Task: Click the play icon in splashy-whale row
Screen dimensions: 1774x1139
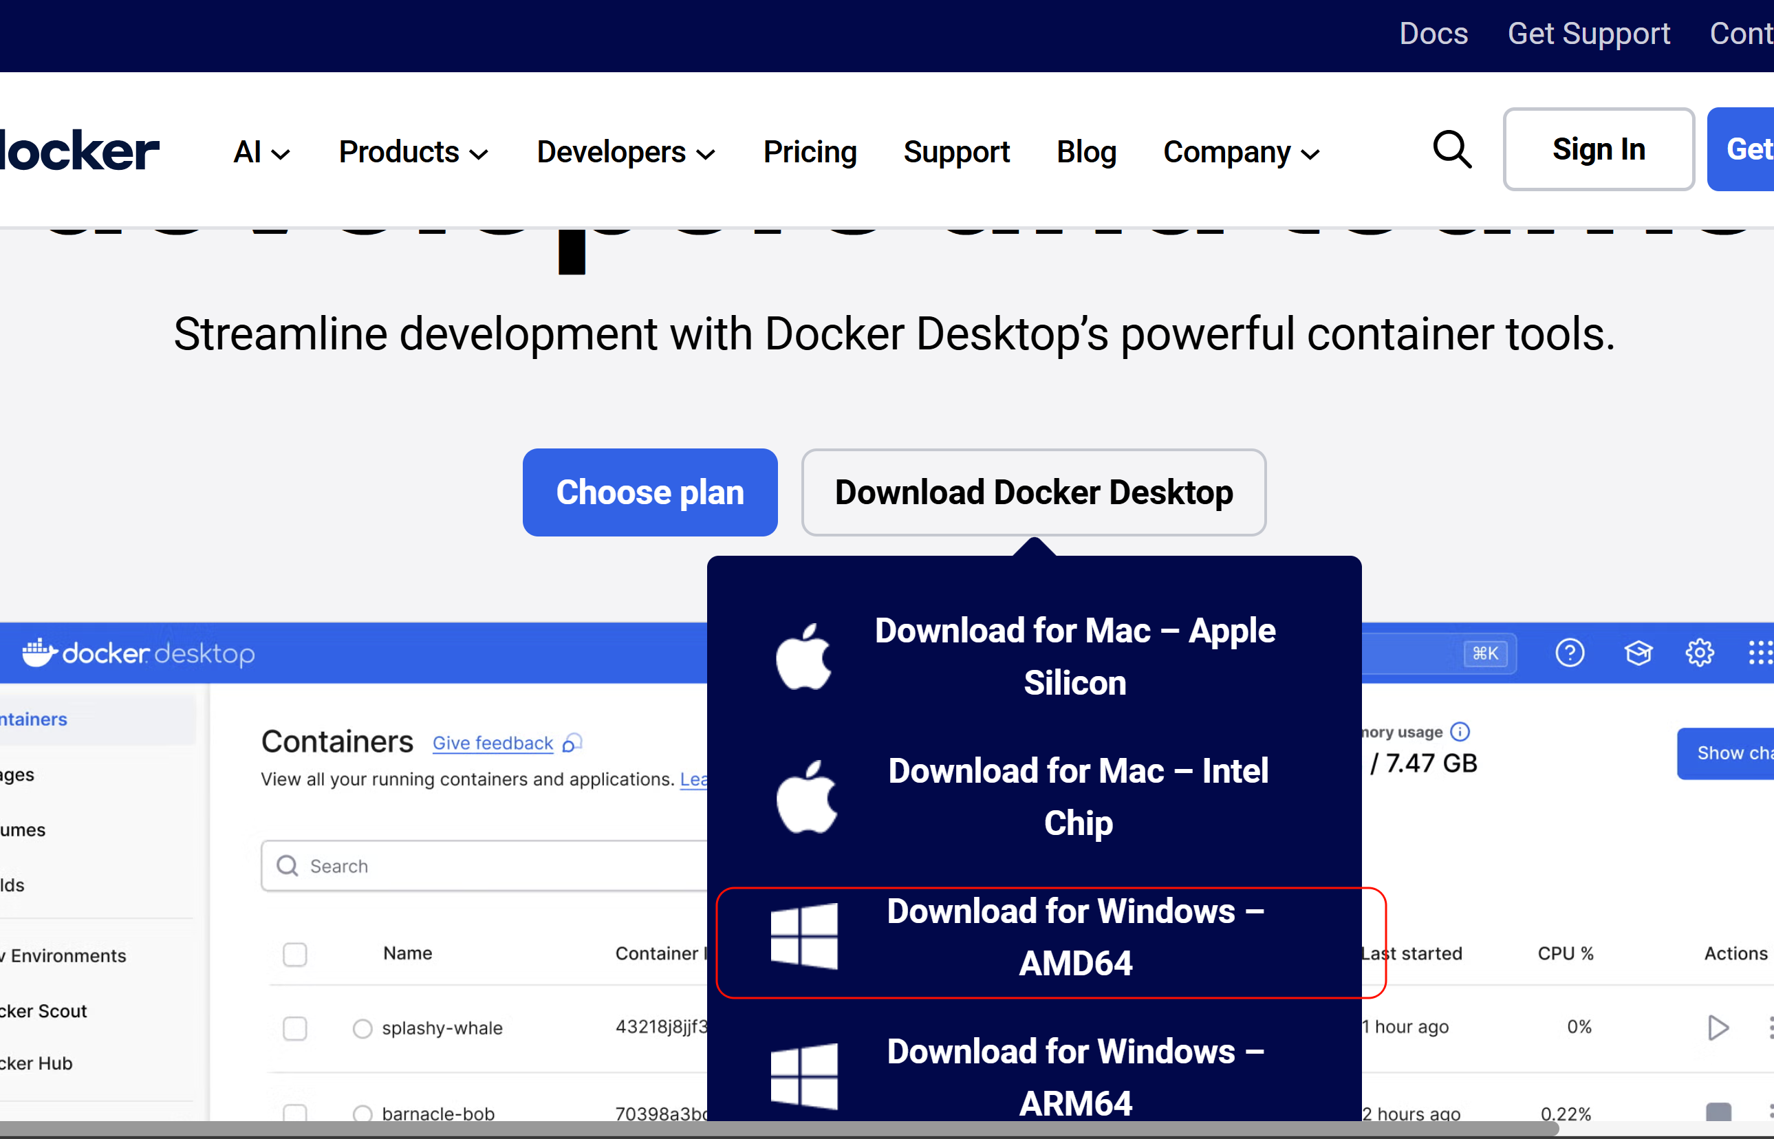Action: point(1718,1028)
